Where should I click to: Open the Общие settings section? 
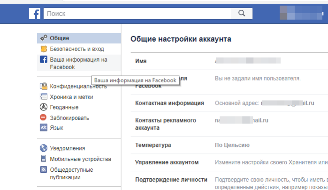tap(79, 38)
